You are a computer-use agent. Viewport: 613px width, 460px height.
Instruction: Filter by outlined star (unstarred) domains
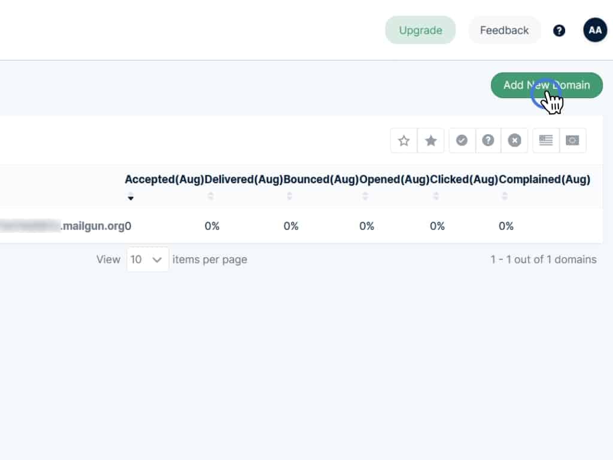click(404, 141)
